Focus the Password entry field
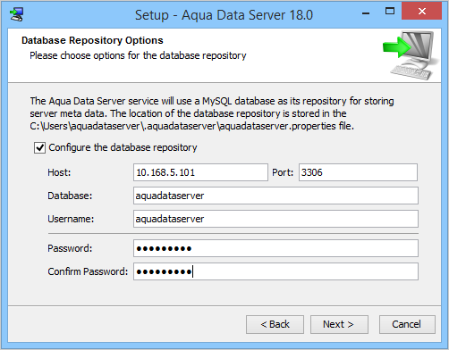Screen dimensions: 449x350 click(x=275, y=248)
